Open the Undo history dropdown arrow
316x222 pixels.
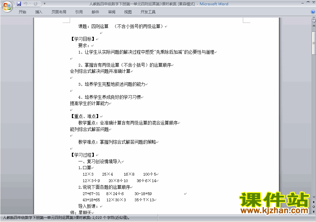tap(30, 4)
